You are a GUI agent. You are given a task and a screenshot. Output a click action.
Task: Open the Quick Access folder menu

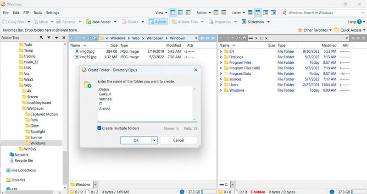(350, 30)
